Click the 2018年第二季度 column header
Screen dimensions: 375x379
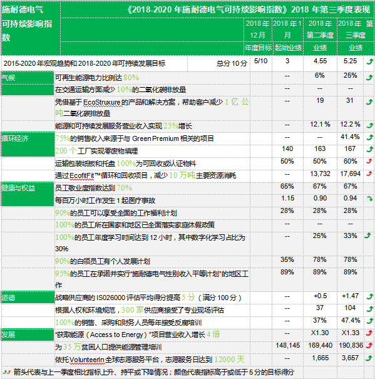[320, 29]
